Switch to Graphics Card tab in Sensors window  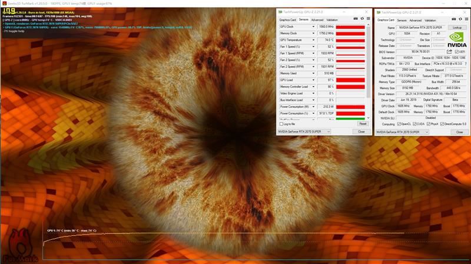(x=287, y=20)
